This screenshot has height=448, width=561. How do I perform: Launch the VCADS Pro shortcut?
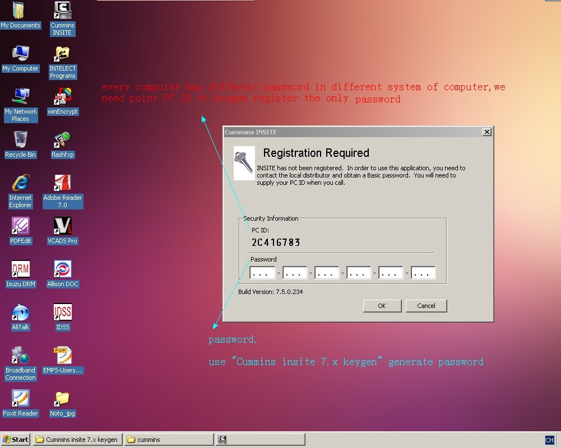pyautogui.click(x=62, y=226)
